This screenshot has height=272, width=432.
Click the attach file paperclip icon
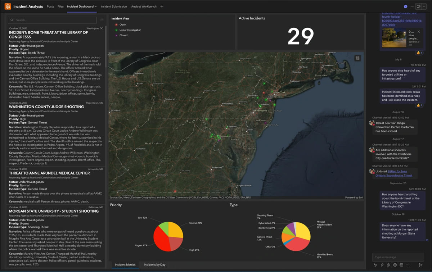[382, 265]
